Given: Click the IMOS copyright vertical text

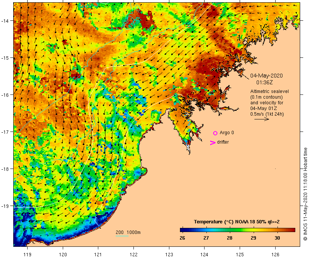Looking at the screenshot, I should click(x=305, y=194).
